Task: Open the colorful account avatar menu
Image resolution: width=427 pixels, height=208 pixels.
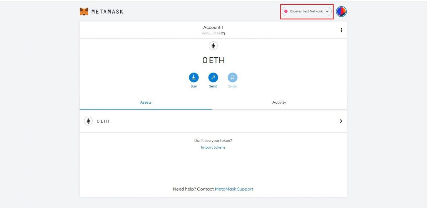Action: (341, 11)
